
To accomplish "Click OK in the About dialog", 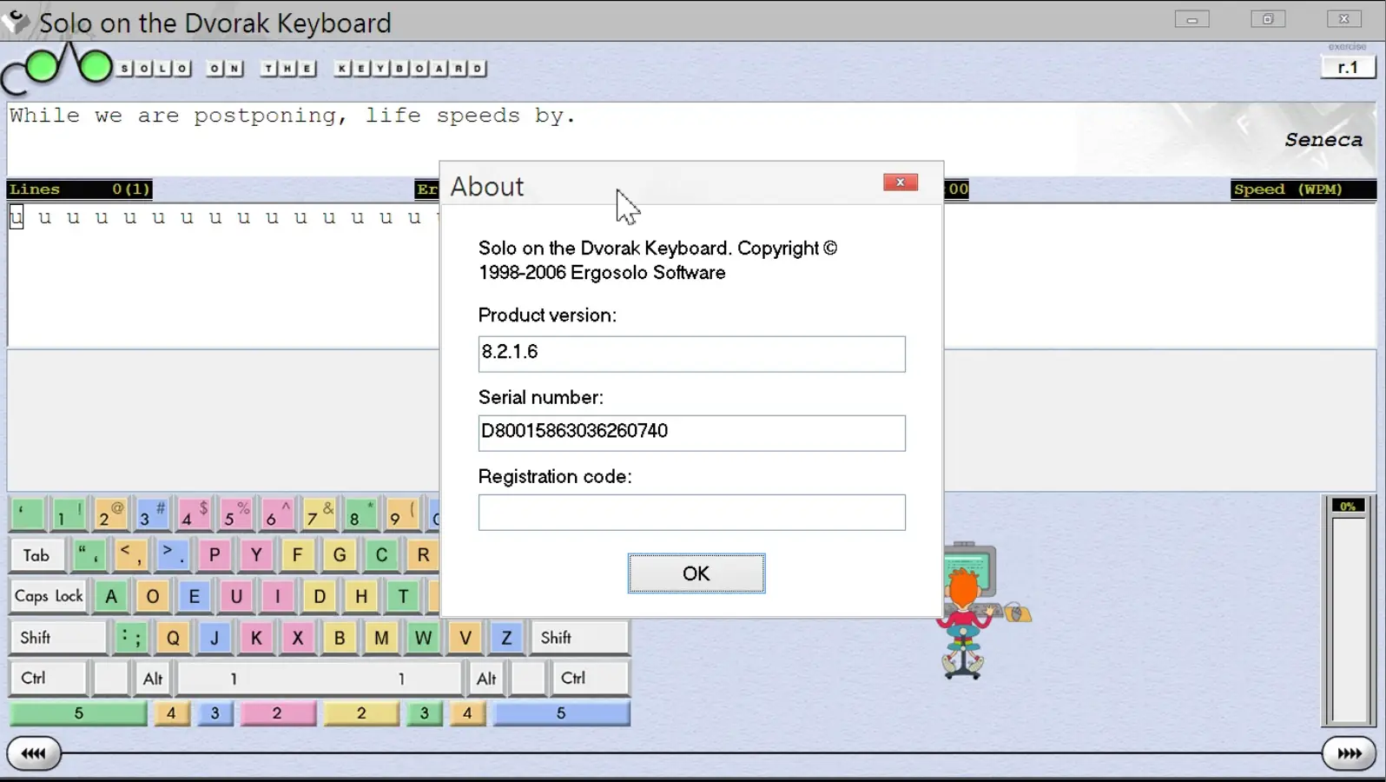I will pyautogui.click(x=696, y=573).
